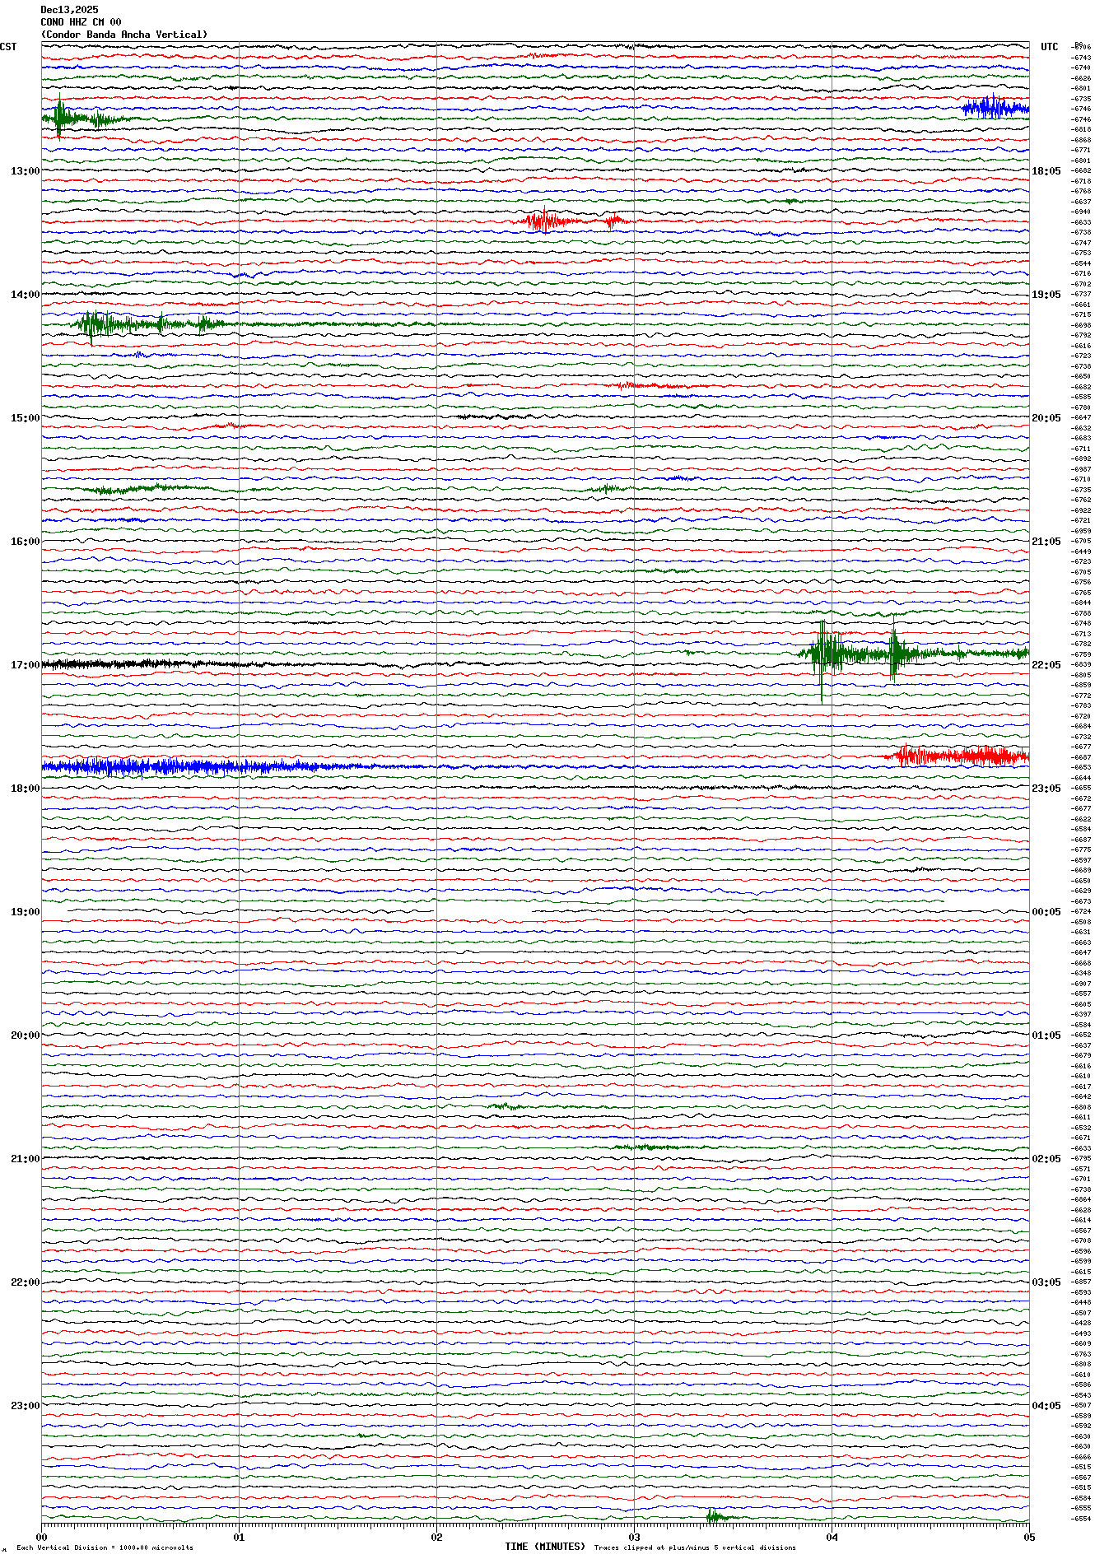Click the Condor Banda Ancha Vertical title
The width and height of the screenshot is (1095, 1559).
[x=124, y=35]
